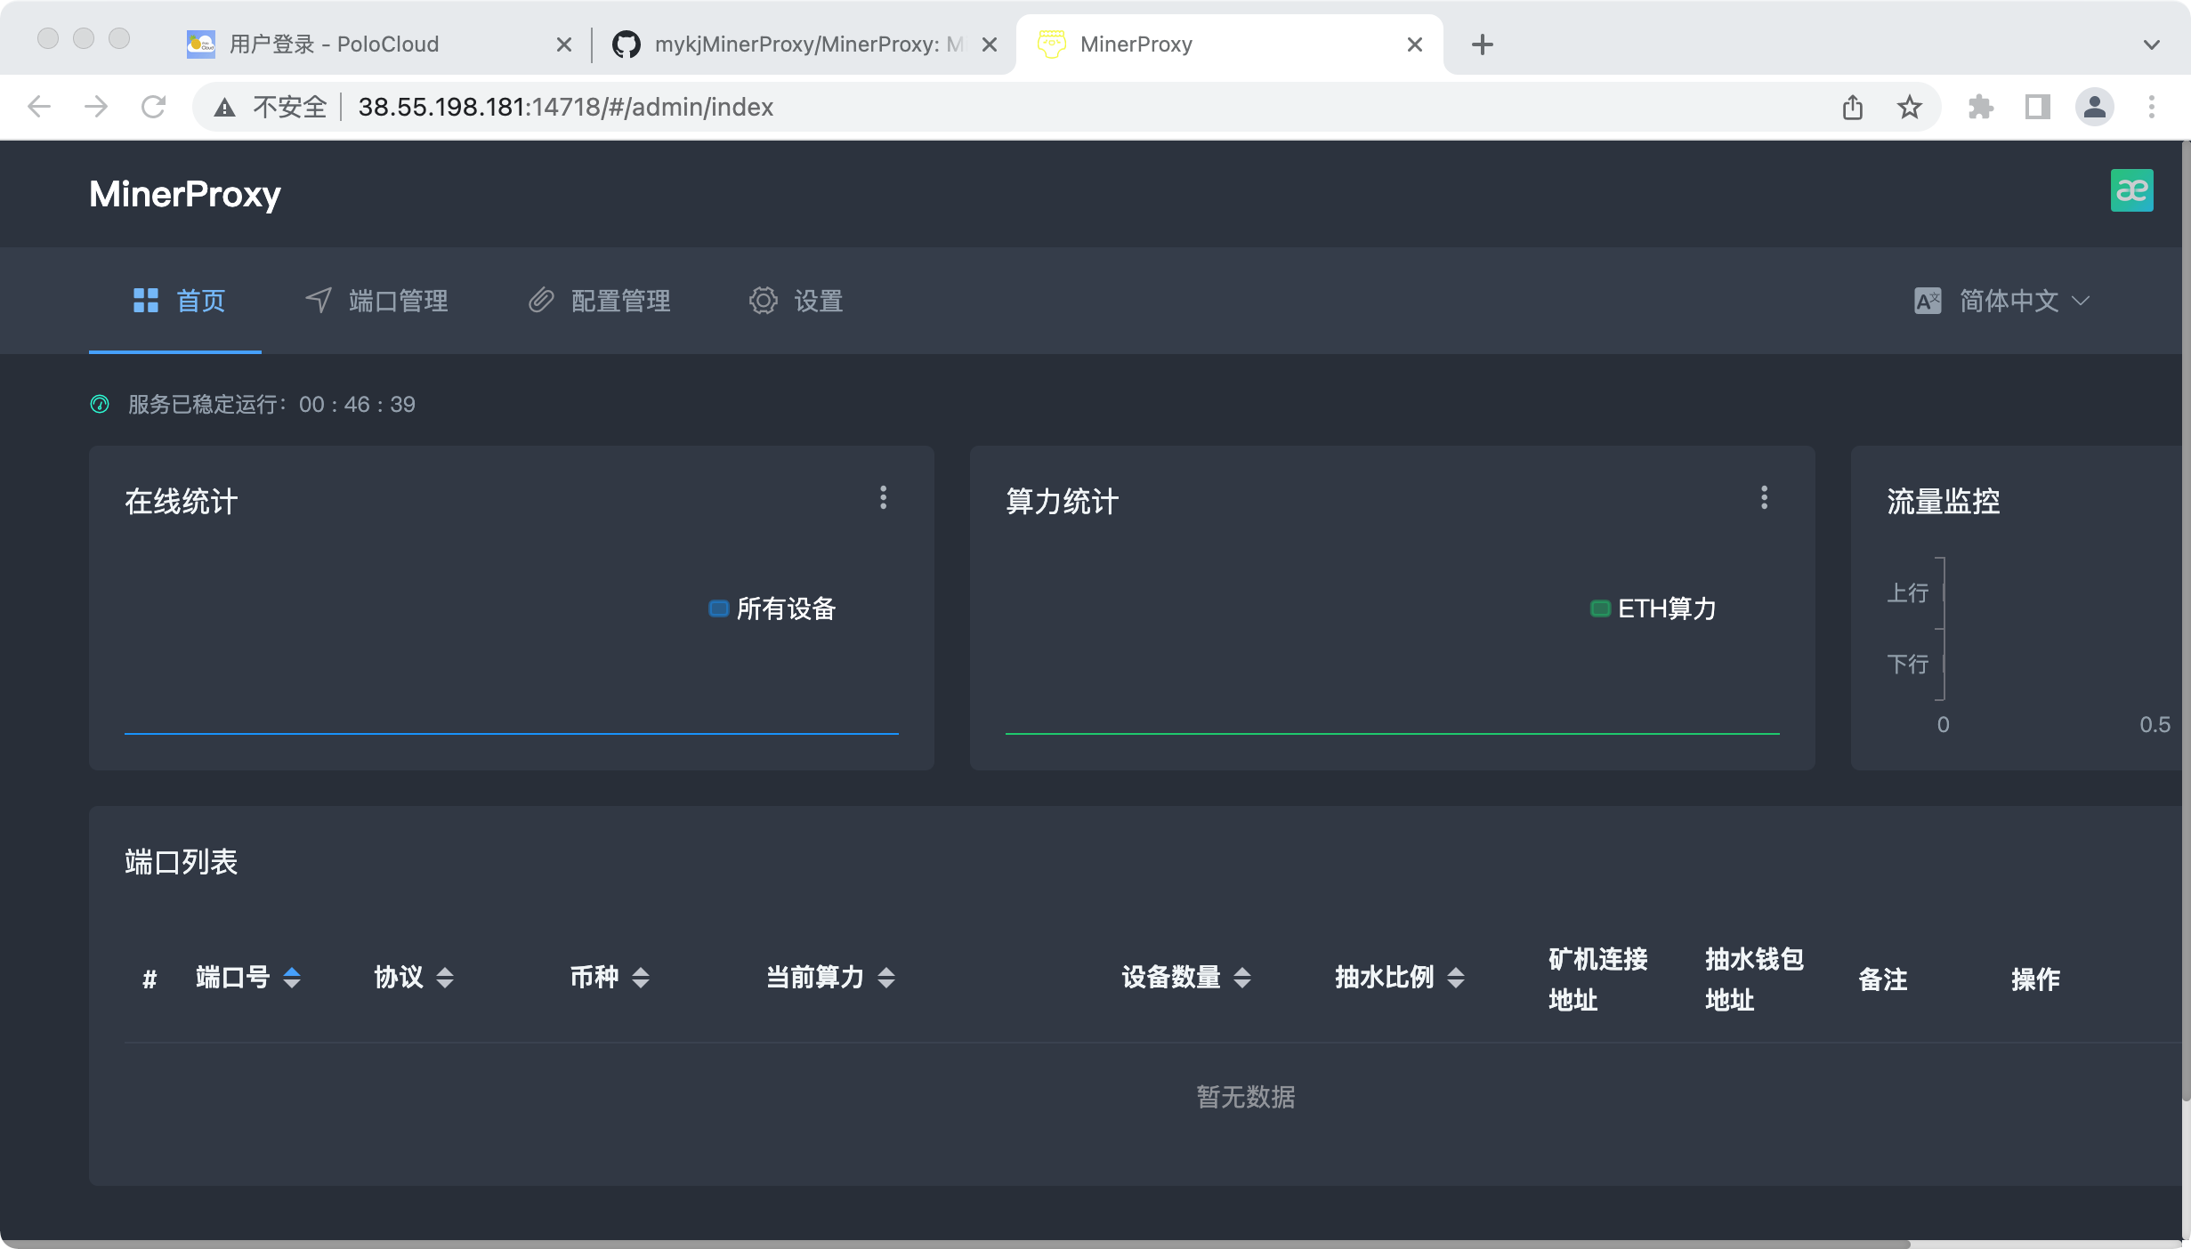Open settings via the gear icon beside 设置

763,301
